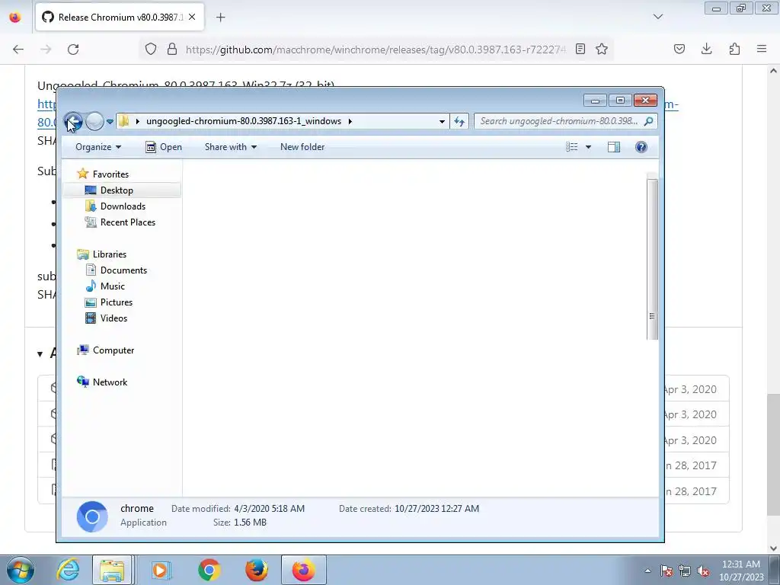Click the Explorer vertical scrollbar thumb

652,259
